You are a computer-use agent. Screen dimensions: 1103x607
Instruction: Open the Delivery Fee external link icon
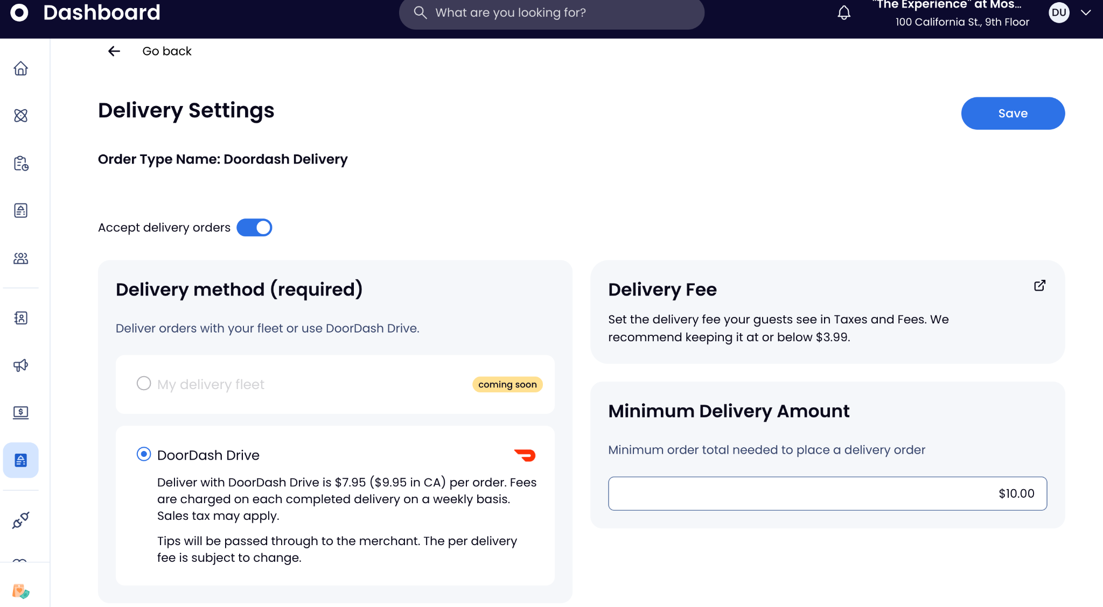pyautogui.click(x=1039, y=286)
